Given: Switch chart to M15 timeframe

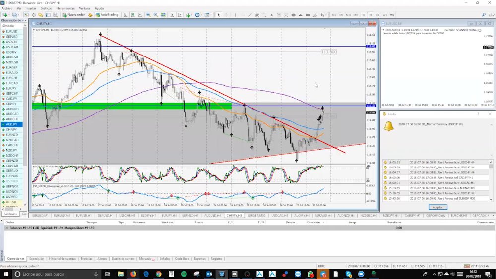Looking at the screenshot, I should 348,15.
